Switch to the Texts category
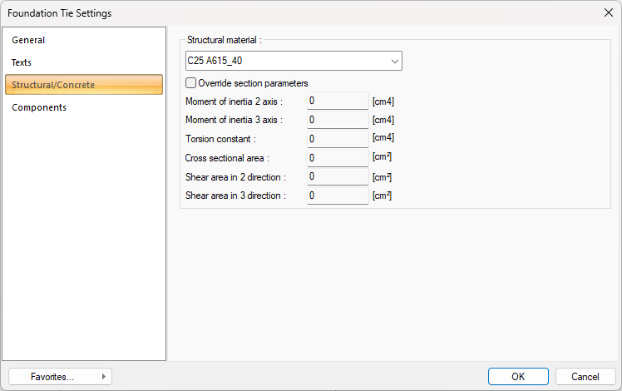Screen dimensions: 622x391 [22, 62]
